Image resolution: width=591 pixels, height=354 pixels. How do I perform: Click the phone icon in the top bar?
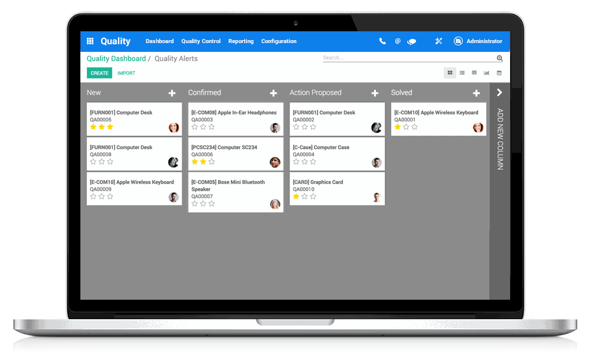(x=381, y=41)
